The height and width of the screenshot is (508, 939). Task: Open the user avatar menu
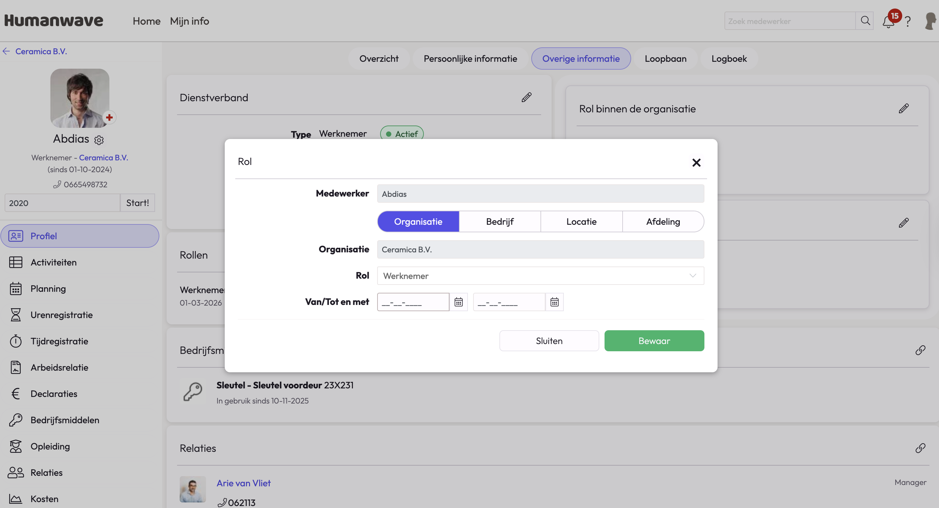(x=930, y=21)
